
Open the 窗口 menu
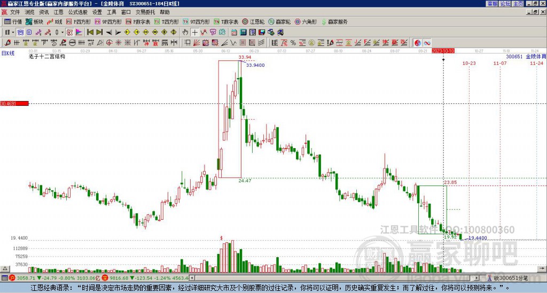coord(126,12)
